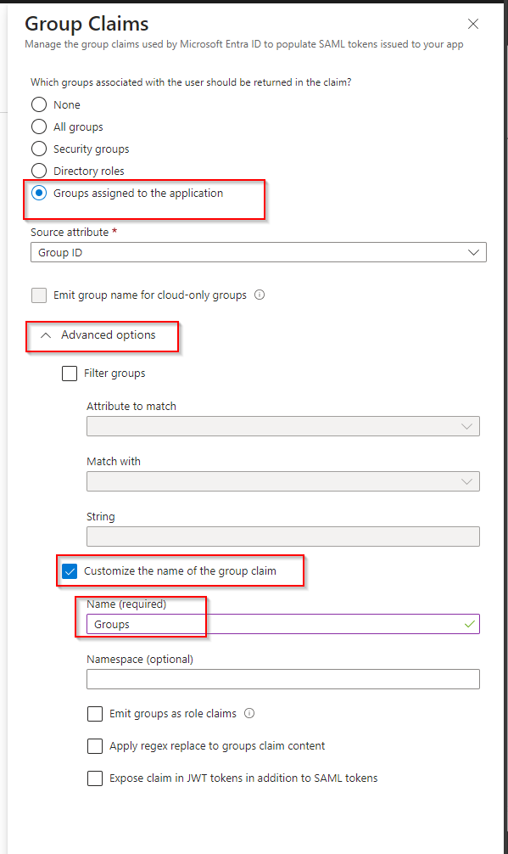Image resolution: width=508 pixels, height=854 pixels.
Task: Check Expose claim in JWT tokens
Action: (95, 778)
